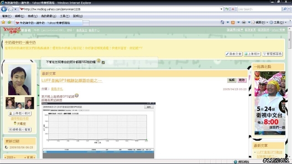Click the scrollbar up arrow
Viewport: 292px width, 164px height.
290,29
